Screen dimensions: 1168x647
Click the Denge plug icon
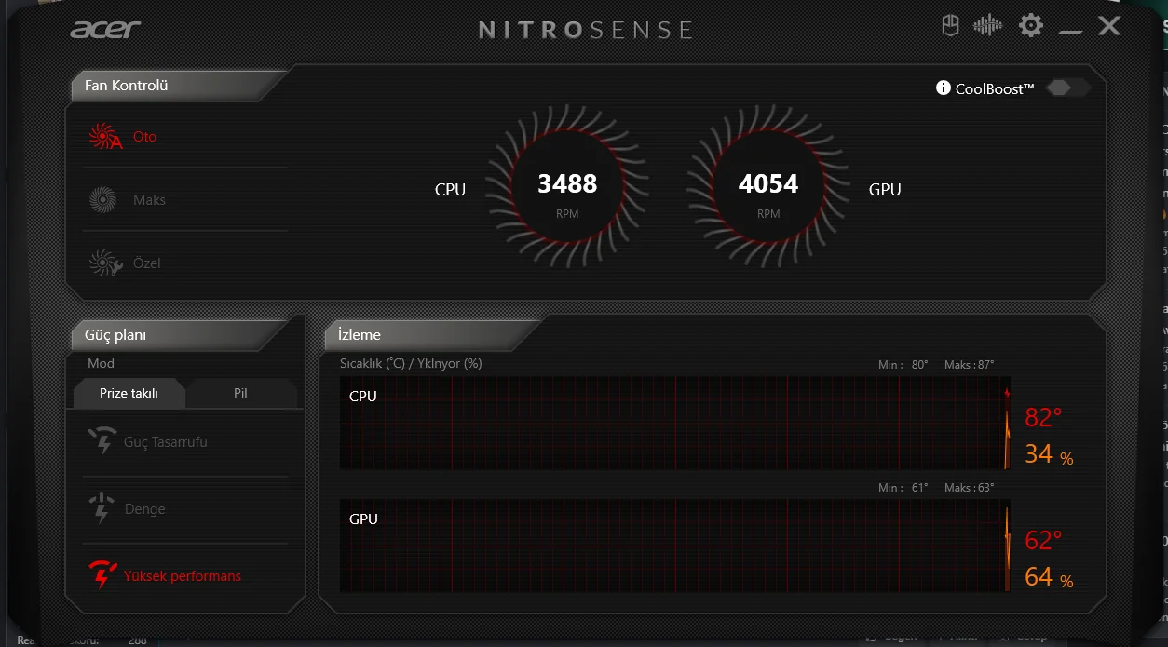[102, 509]
